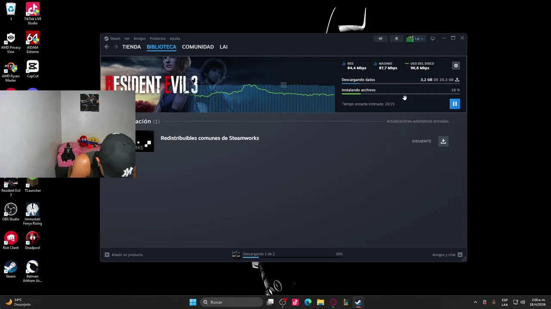
Task: Open the COMUNIDAD tab
Action: (x=198, y=47)
